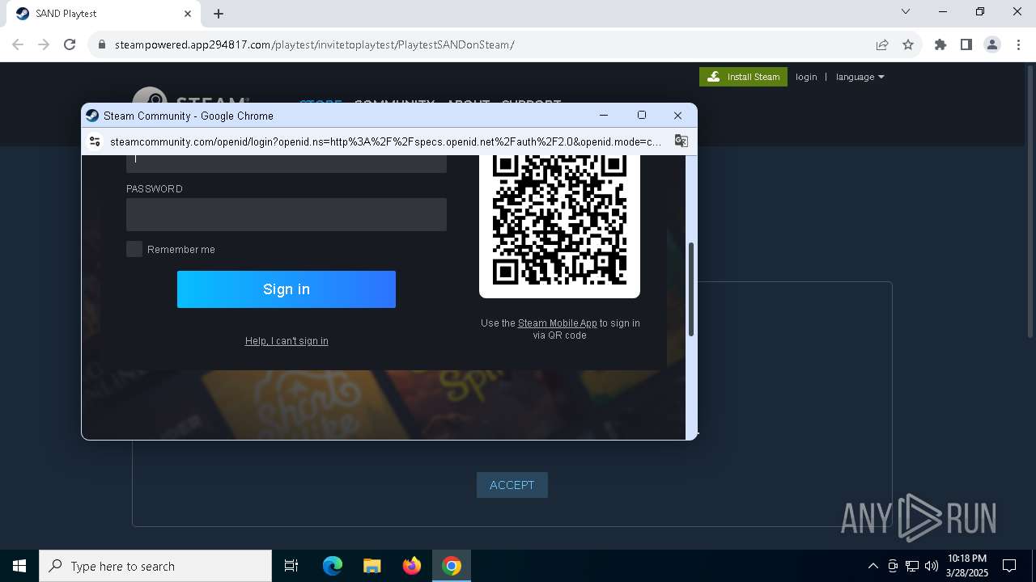Open a new tab with plus button

click(x=219, y=14)
